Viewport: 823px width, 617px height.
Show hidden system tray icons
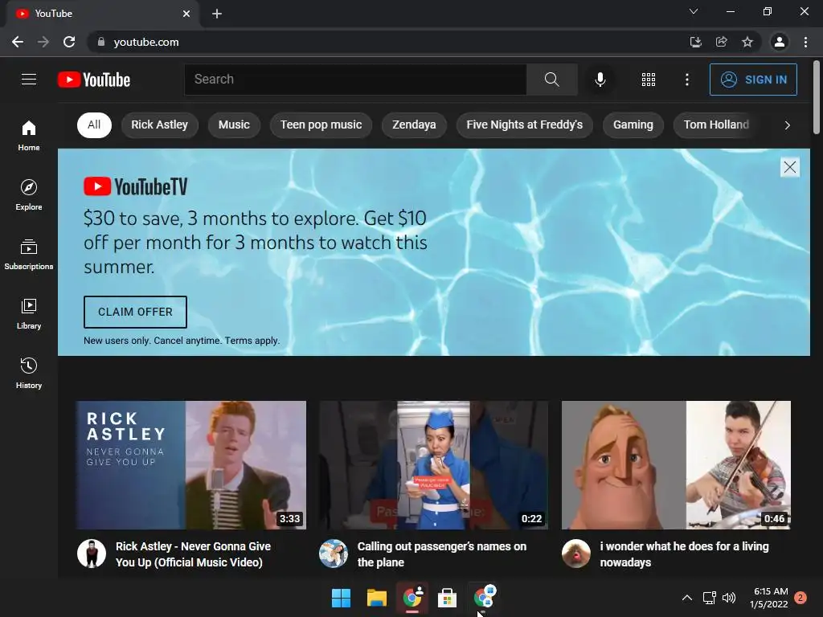coord(686,598)
